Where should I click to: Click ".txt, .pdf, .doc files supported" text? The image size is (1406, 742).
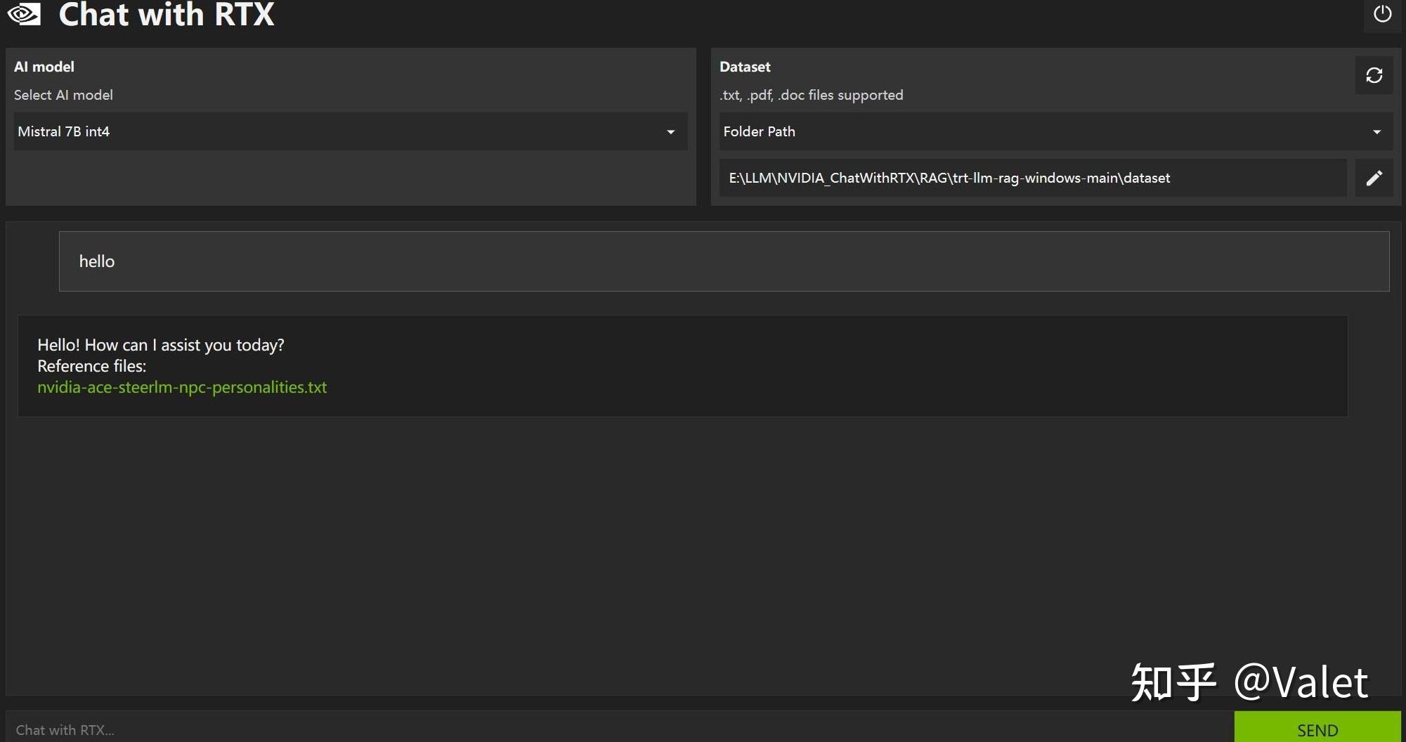coord(812,95)
